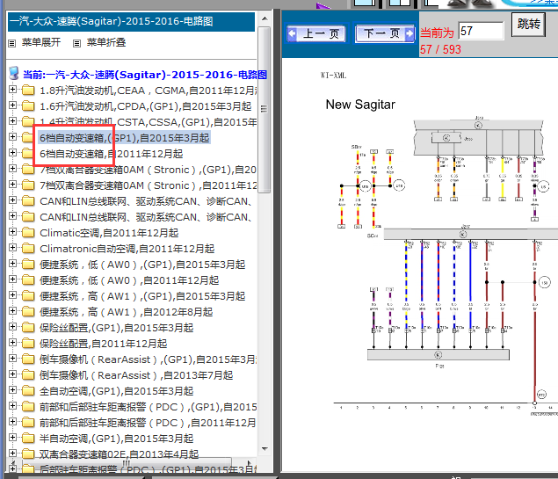Open Climatronic自动空调,自2011年12月起
The height and width of the screenshot is (479, 558).
[x=127, y=249]
